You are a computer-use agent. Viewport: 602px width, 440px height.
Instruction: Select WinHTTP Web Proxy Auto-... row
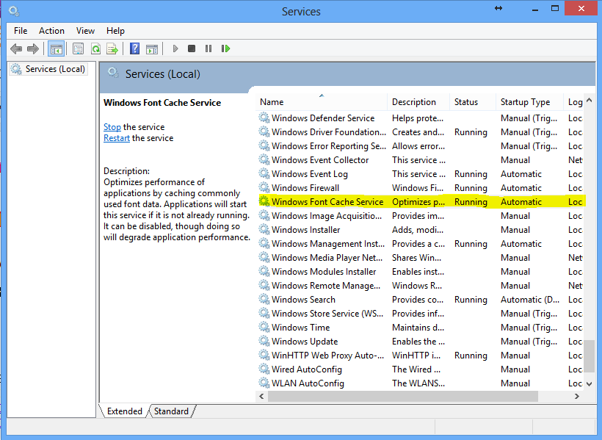point(420,355)
